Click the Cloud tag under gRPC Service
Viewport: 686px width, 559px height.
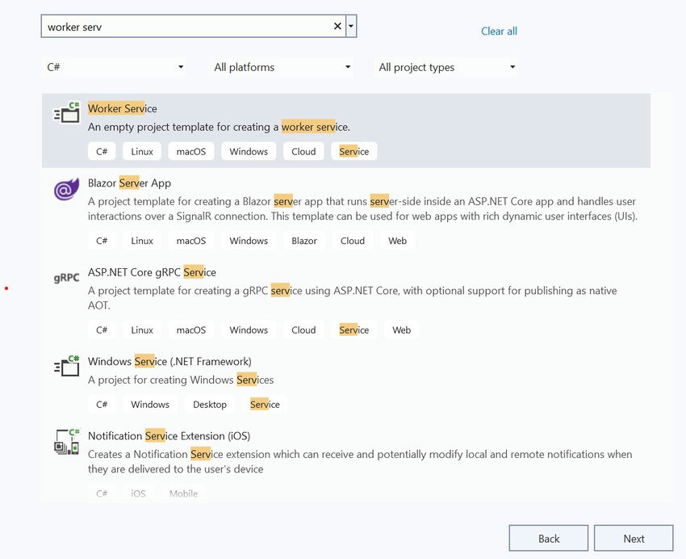[x=303, y=330]
